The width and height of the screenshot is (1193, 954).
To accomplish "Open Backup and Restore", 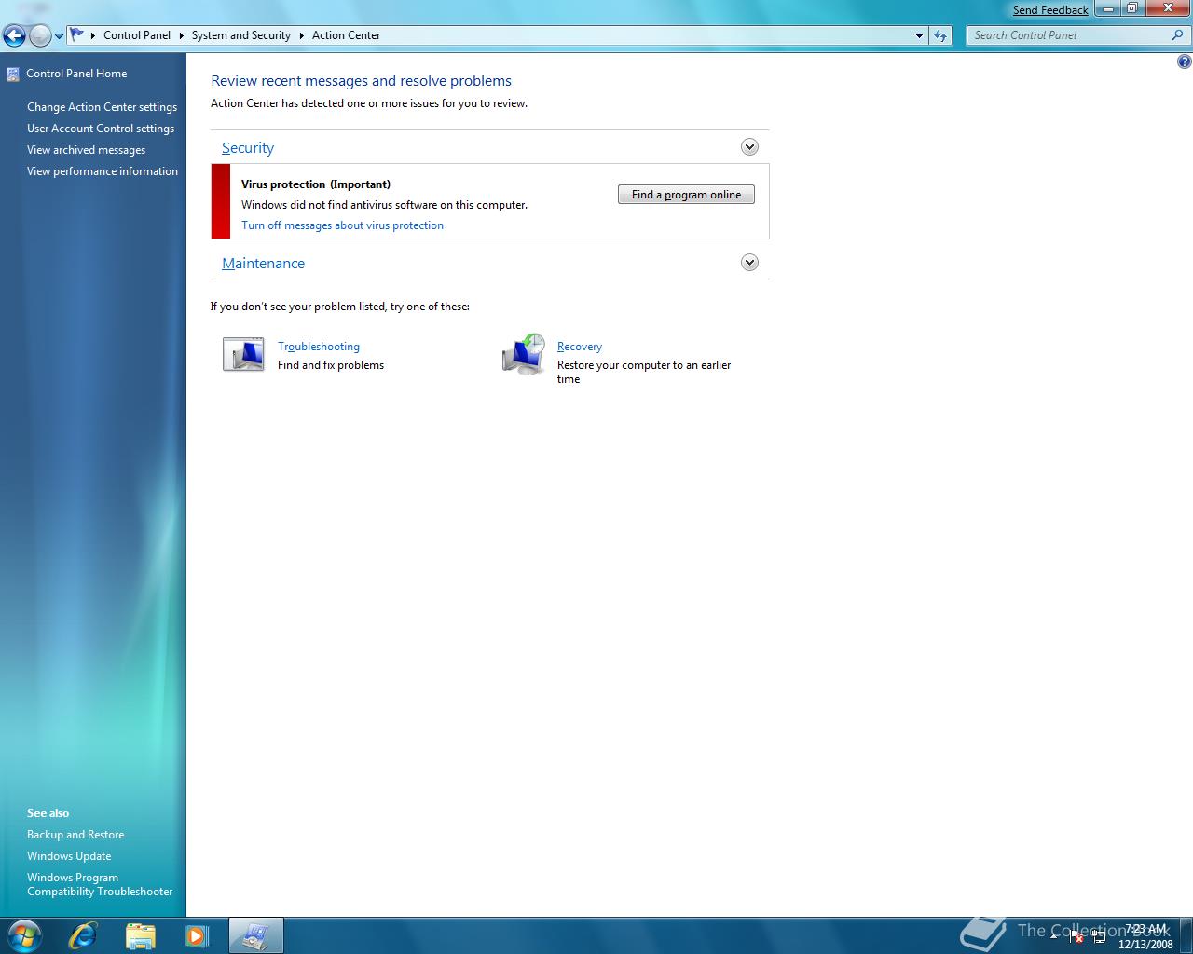I will tap(75, 835).
